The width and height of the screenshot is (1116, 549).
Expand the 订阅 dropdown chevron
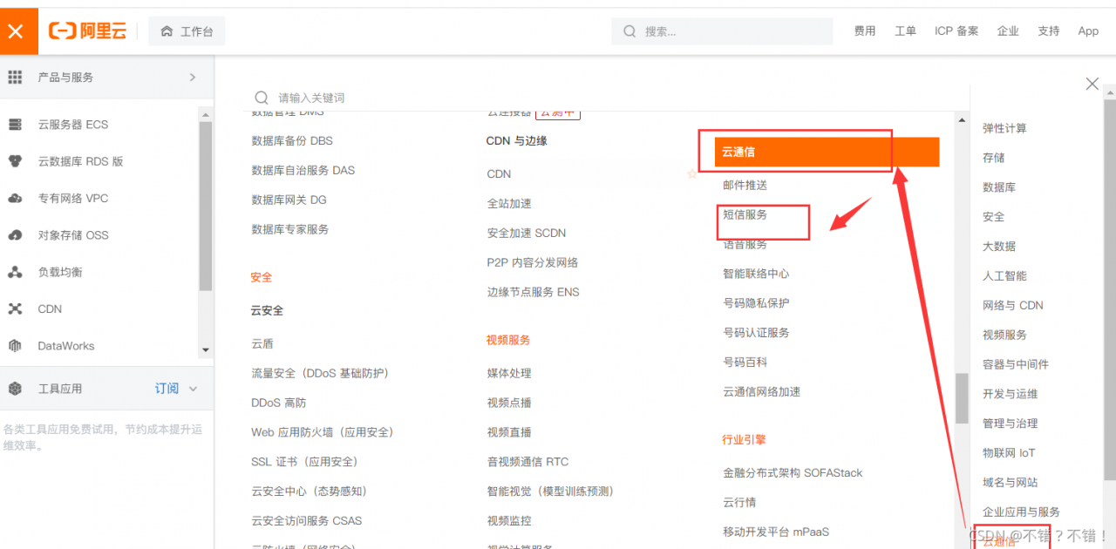click(194, 389)
